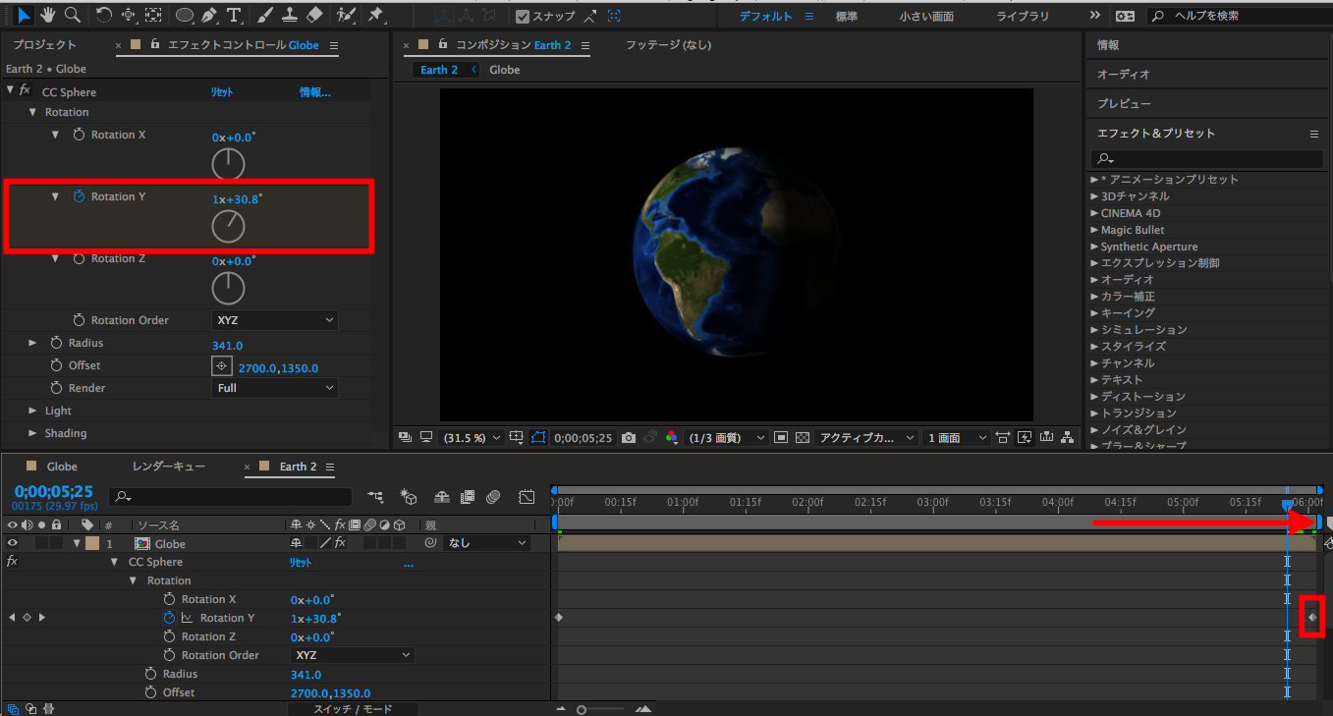Select the 標準 workspace
The width and height of the screenshot is (1333, 716).
[x=846, y=17]
